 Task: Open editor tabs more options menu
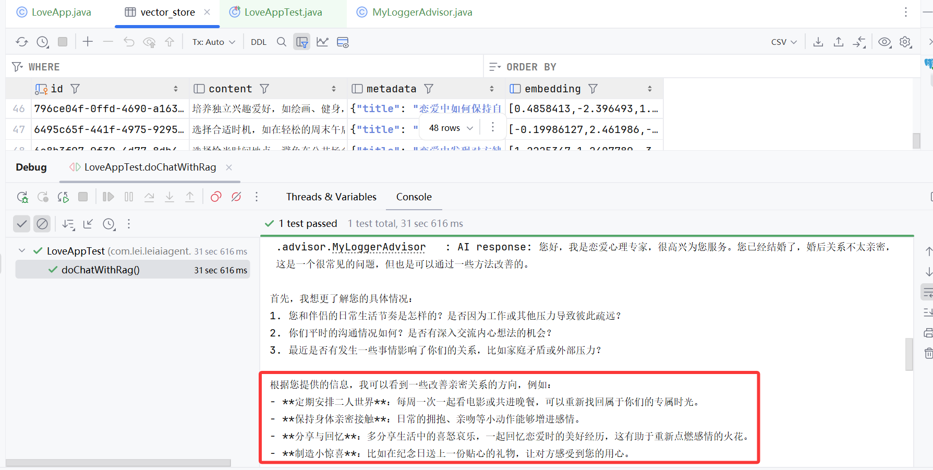906,12
